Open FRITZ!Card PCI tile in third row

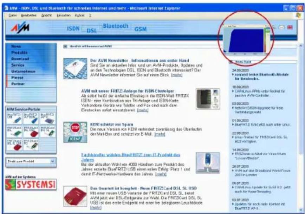tap(31, 145)
